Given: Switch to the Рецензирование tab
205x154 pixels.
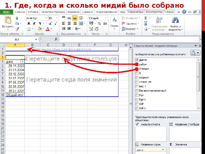Looking at the screenshot, I should click(106, 12).
